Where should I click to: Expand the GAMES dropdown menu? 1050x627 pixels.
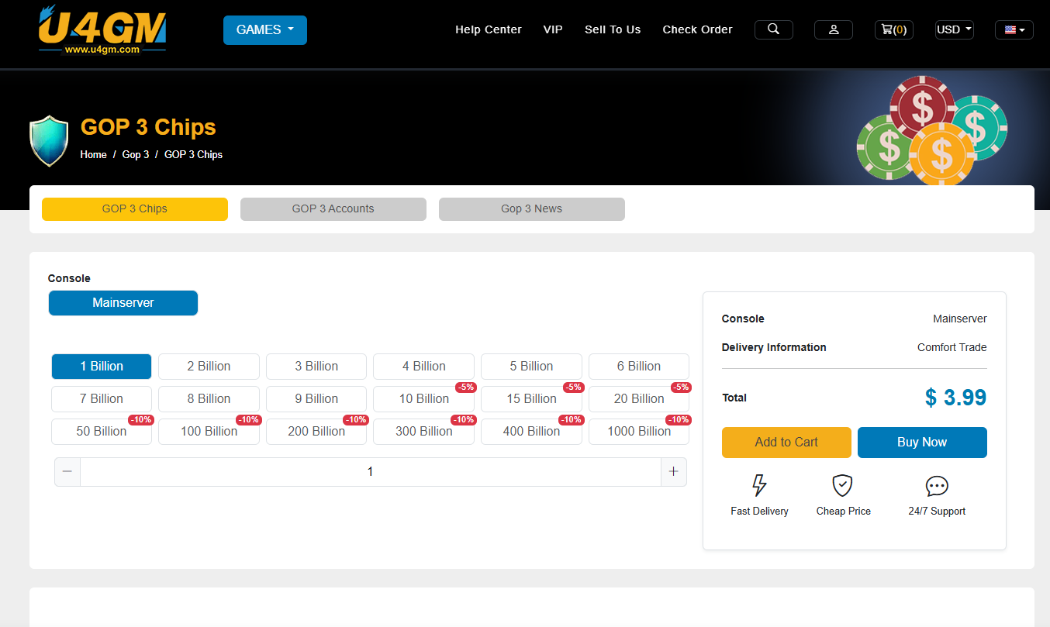click(x=265, y=30)
